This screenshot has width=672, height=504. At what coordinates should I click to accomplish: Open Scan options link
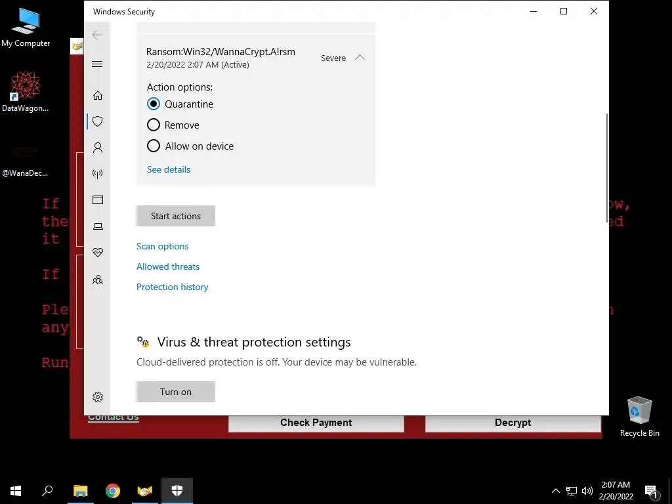tap(163, 246)
